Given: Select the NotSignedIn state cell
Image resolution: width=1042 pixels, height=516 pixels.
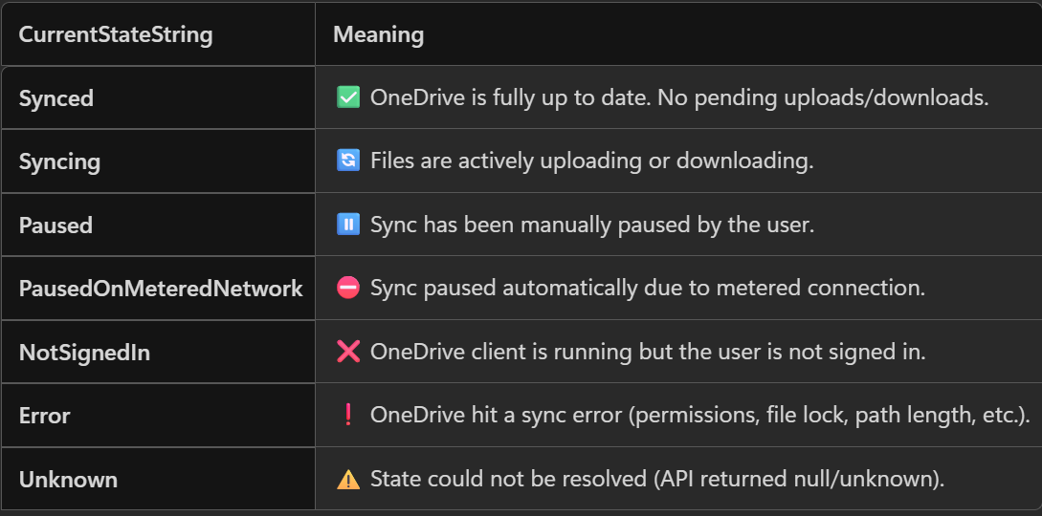Looking at the screenshot, I should (84, 353).
